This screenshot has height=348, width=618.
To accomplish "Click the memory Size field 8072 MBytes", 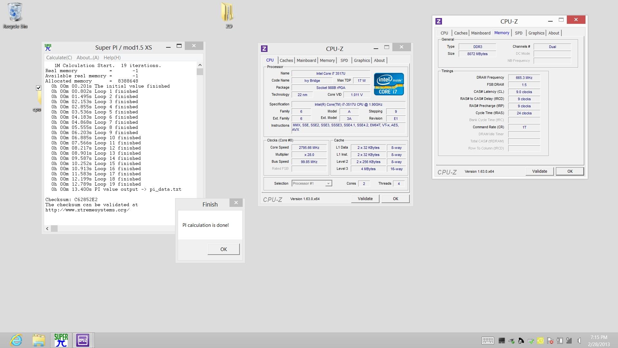I will point(477,54).
